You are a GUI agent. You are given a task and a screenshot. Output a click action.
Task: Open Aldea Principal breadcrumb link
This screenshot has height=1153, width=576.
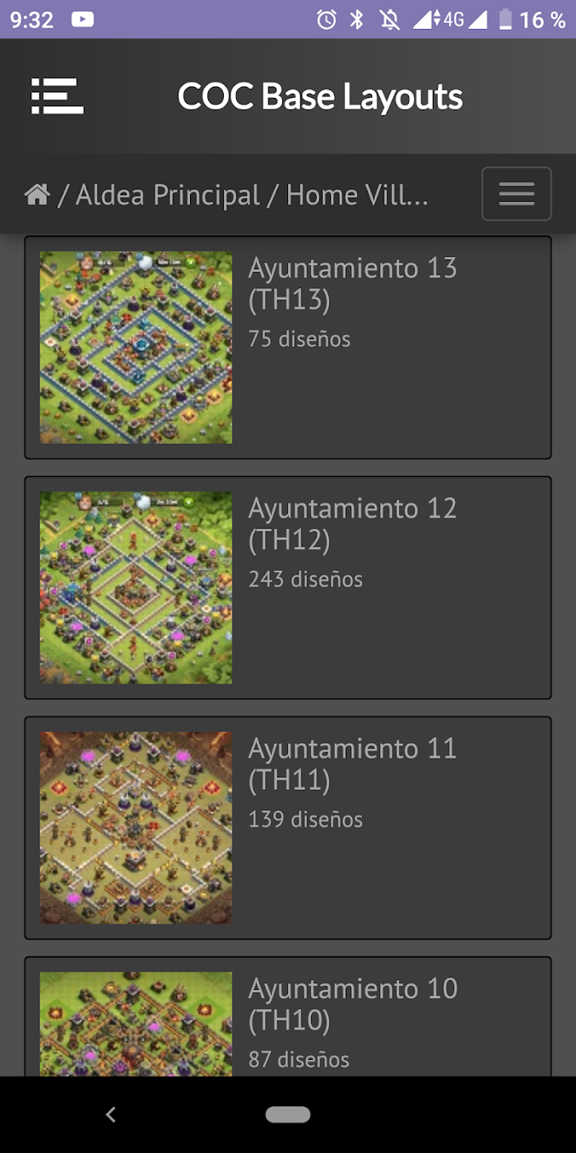coord(168,195)
